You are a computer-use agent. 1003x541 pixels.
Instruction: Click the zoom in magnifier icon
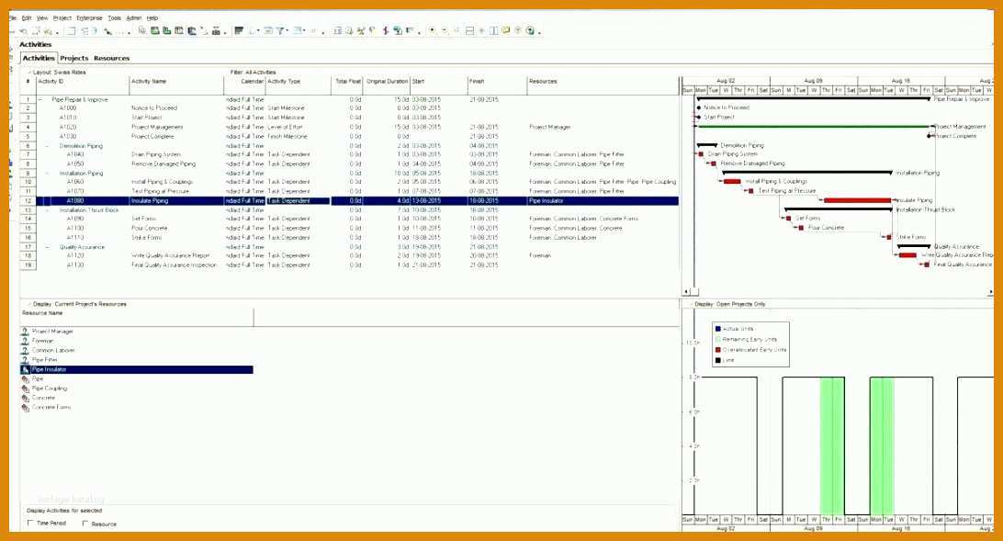tap(433, 30)
